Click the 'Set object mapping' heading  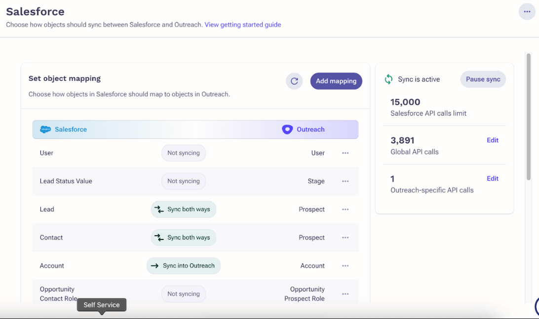pyautogui.click(x=65, y=79)
